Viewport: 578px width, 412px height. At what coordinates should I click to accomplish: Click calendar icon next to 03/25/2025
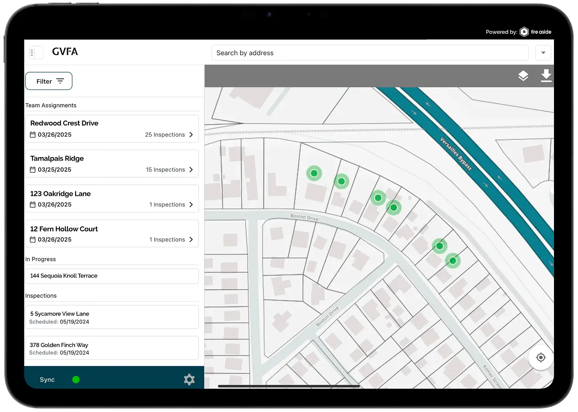click(x=32, y=170)
